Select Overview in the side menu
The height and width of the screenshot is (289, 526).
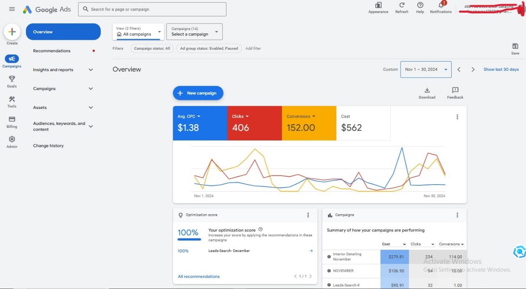[x=63, y=32]
